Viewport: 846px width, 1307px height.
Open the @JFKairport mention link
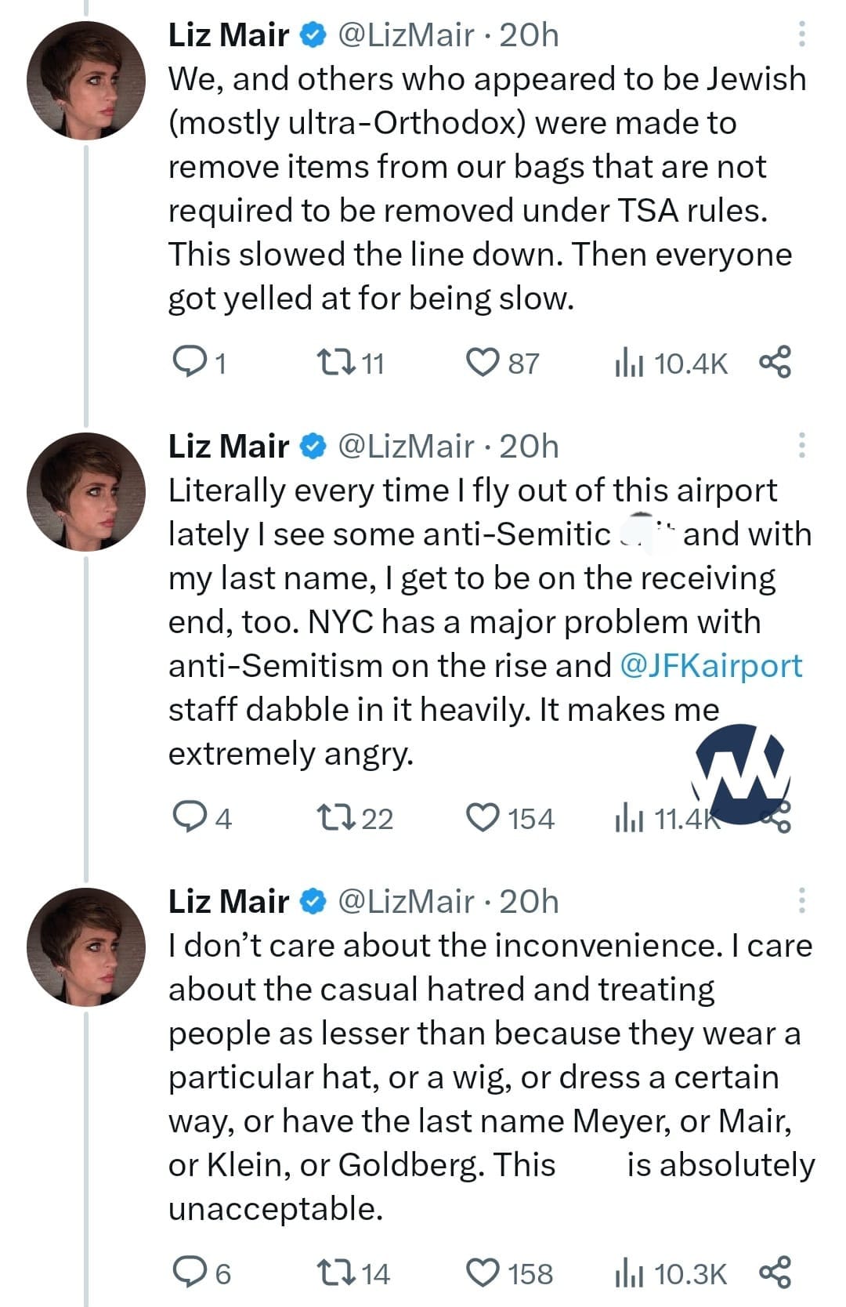(x=711, y=665)
